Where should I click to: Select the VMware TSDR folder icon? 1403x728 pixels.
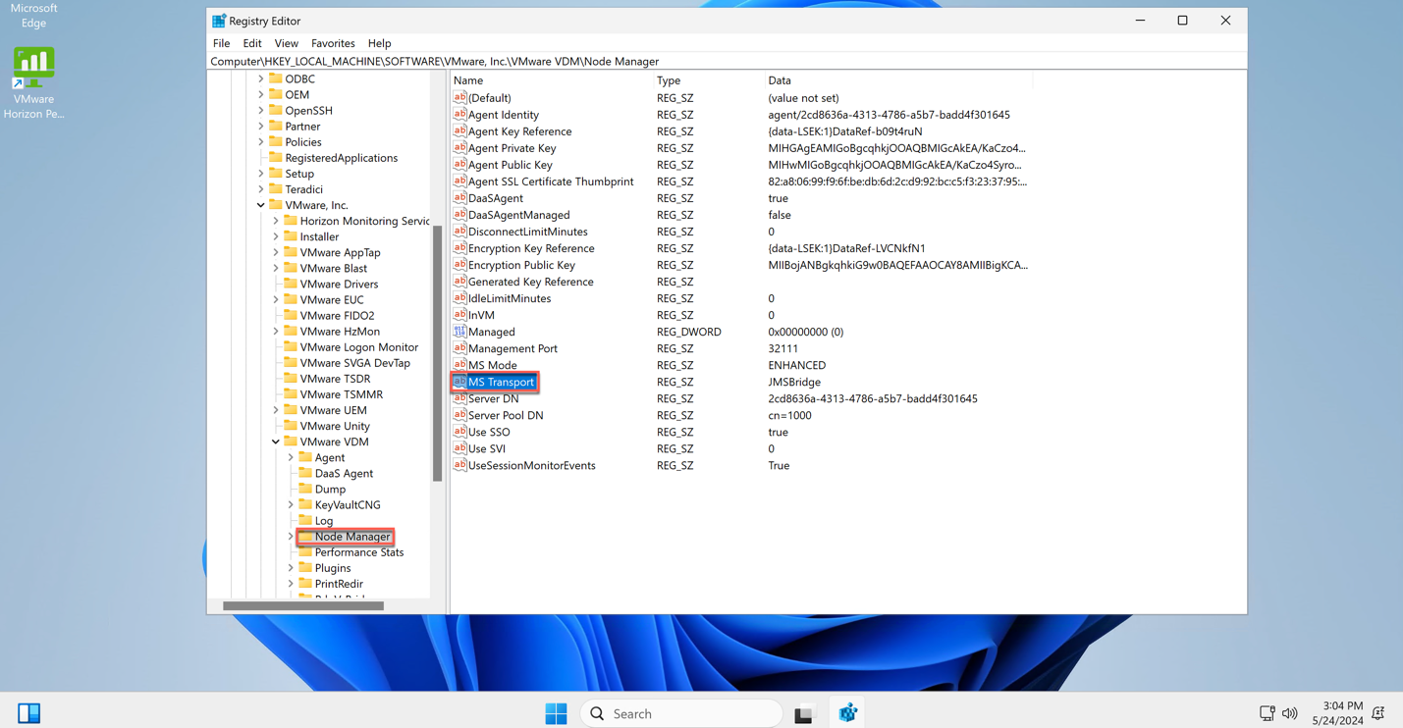coord(291,379)
